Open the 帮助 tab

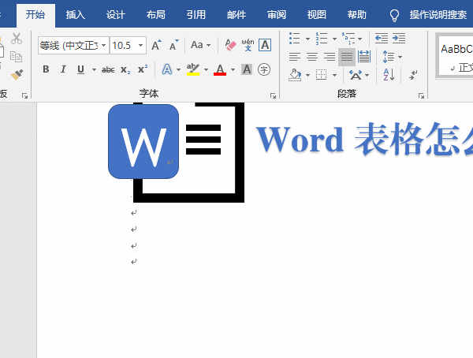pos(357,15)
